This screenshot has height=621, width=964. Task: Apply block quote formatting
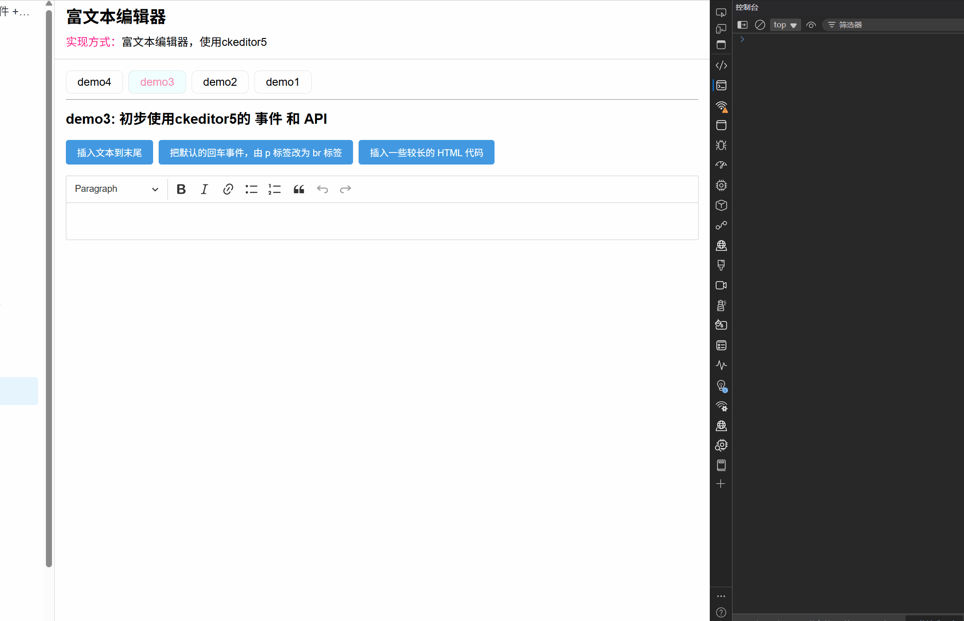[x=299, y=189]
